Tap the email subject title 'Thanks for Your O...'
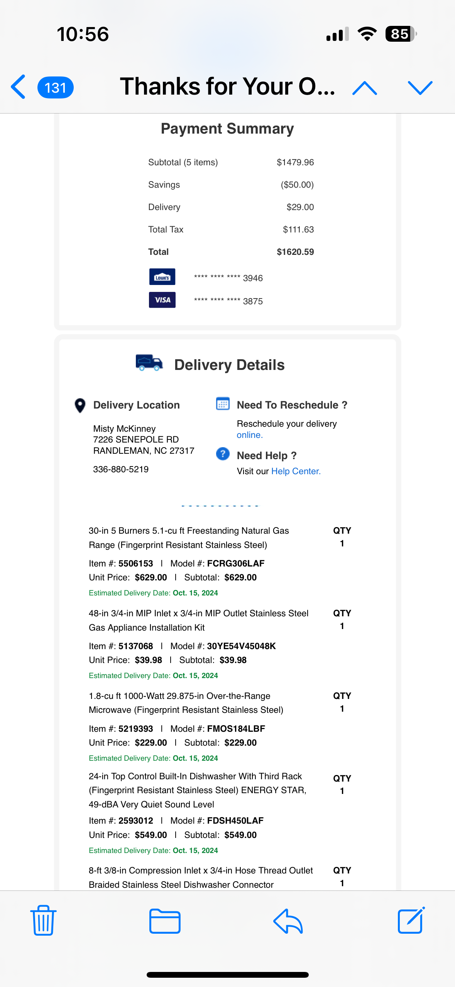 point(227,86)
